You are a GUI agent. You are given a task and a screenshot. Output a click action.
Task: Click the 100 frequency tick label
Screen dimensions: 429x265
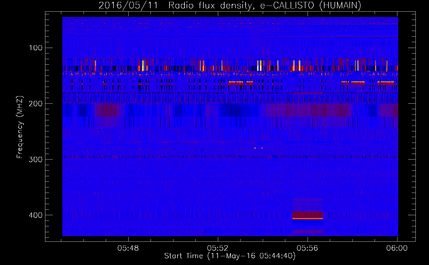[36, 48]
